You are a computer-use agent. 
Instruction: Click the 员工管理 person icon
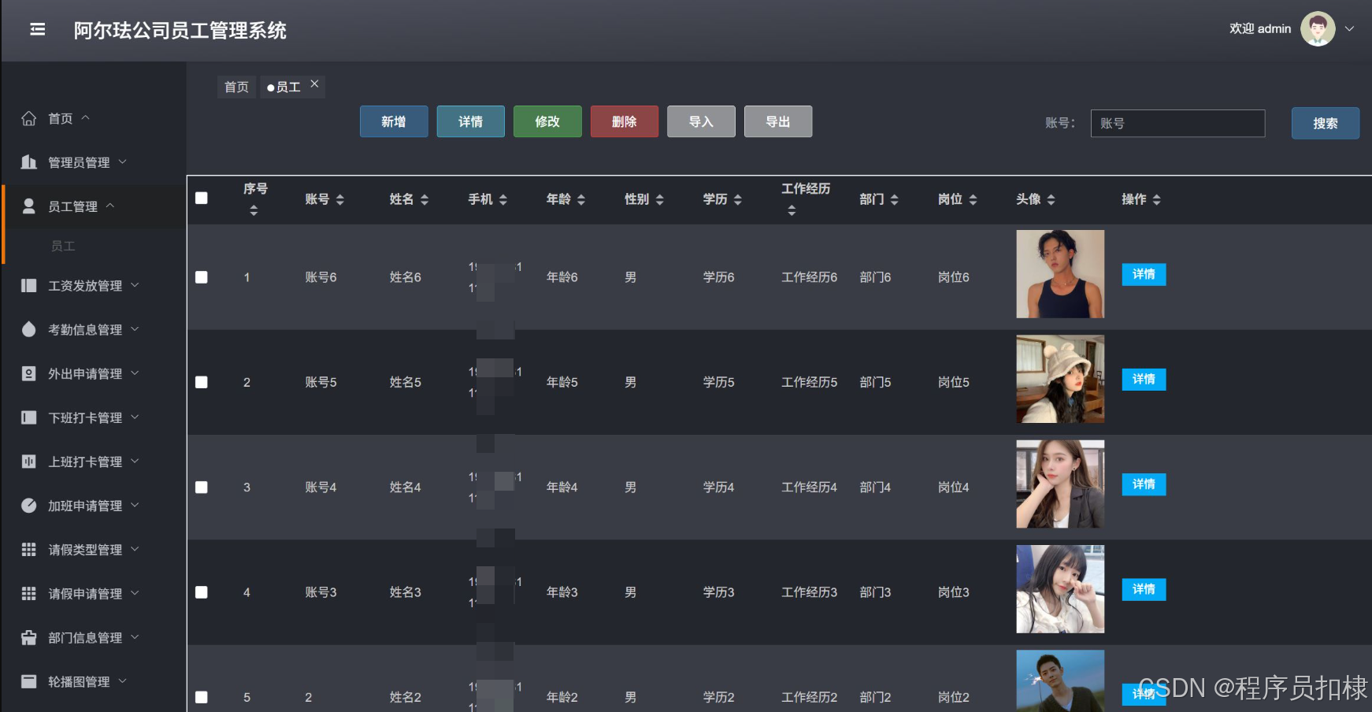[29, 206]
